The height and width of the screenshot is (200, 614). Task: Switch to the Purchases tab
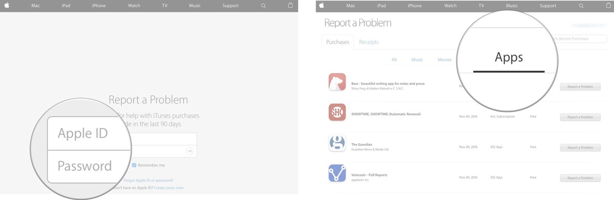click(338, 42)
